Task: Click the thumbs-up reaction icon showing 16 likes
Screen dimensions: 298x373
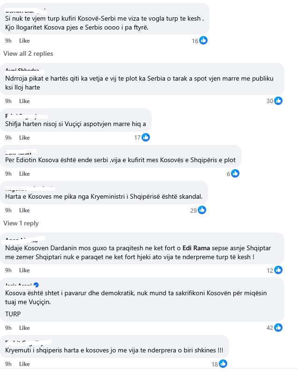Action: point(203,41)
